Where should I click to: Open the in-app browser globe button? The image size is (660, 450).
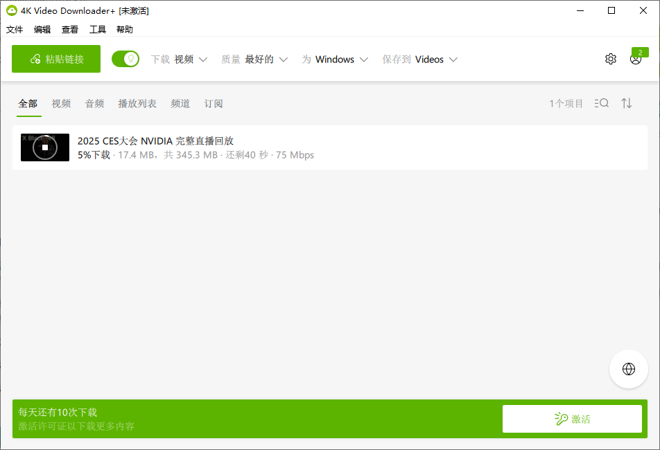click(x=629, y=369)
